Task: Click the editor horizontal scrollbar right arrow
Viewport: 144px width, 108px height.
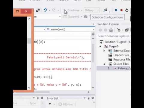Action: (89, 92)
